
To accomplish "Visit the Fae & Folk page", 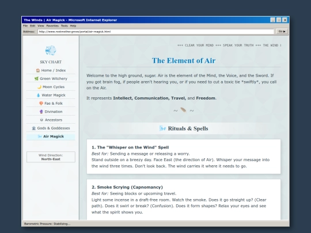I will click(51, 104).
